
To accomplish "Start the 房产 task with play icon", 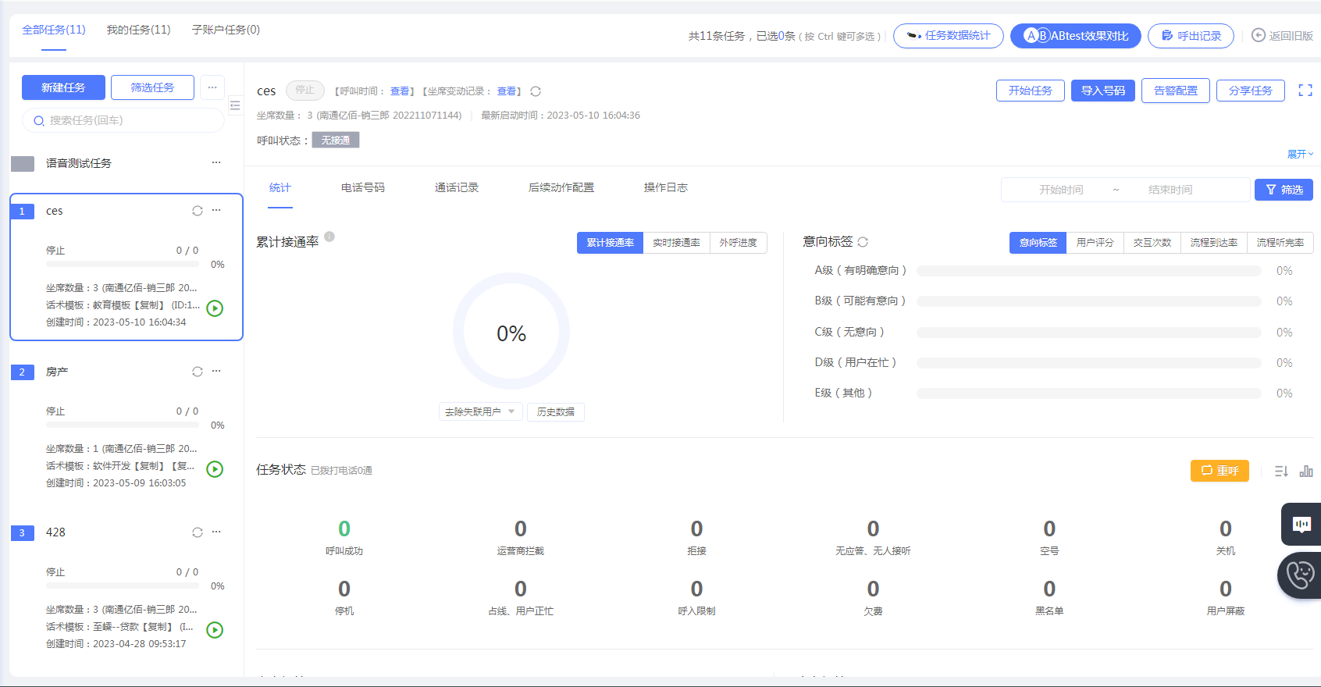I will click(x=215, y=469).
